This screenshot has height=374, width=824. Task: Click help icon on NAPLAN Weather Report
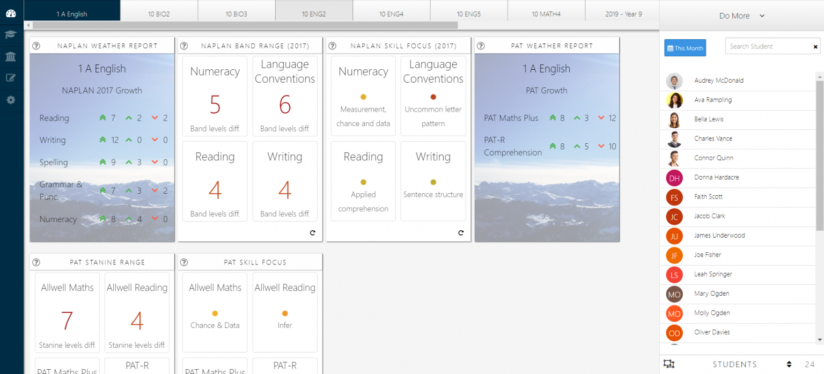[x=36, y=46]
